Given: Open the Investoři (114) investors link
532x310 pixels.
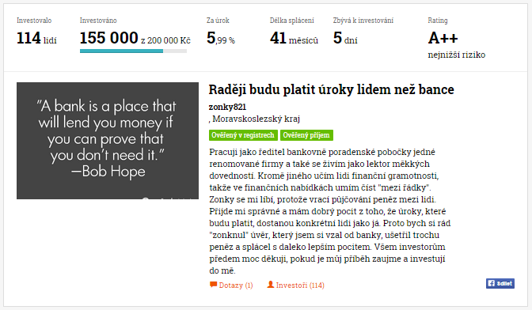Looking at the screenshot, I should point(295,285).
